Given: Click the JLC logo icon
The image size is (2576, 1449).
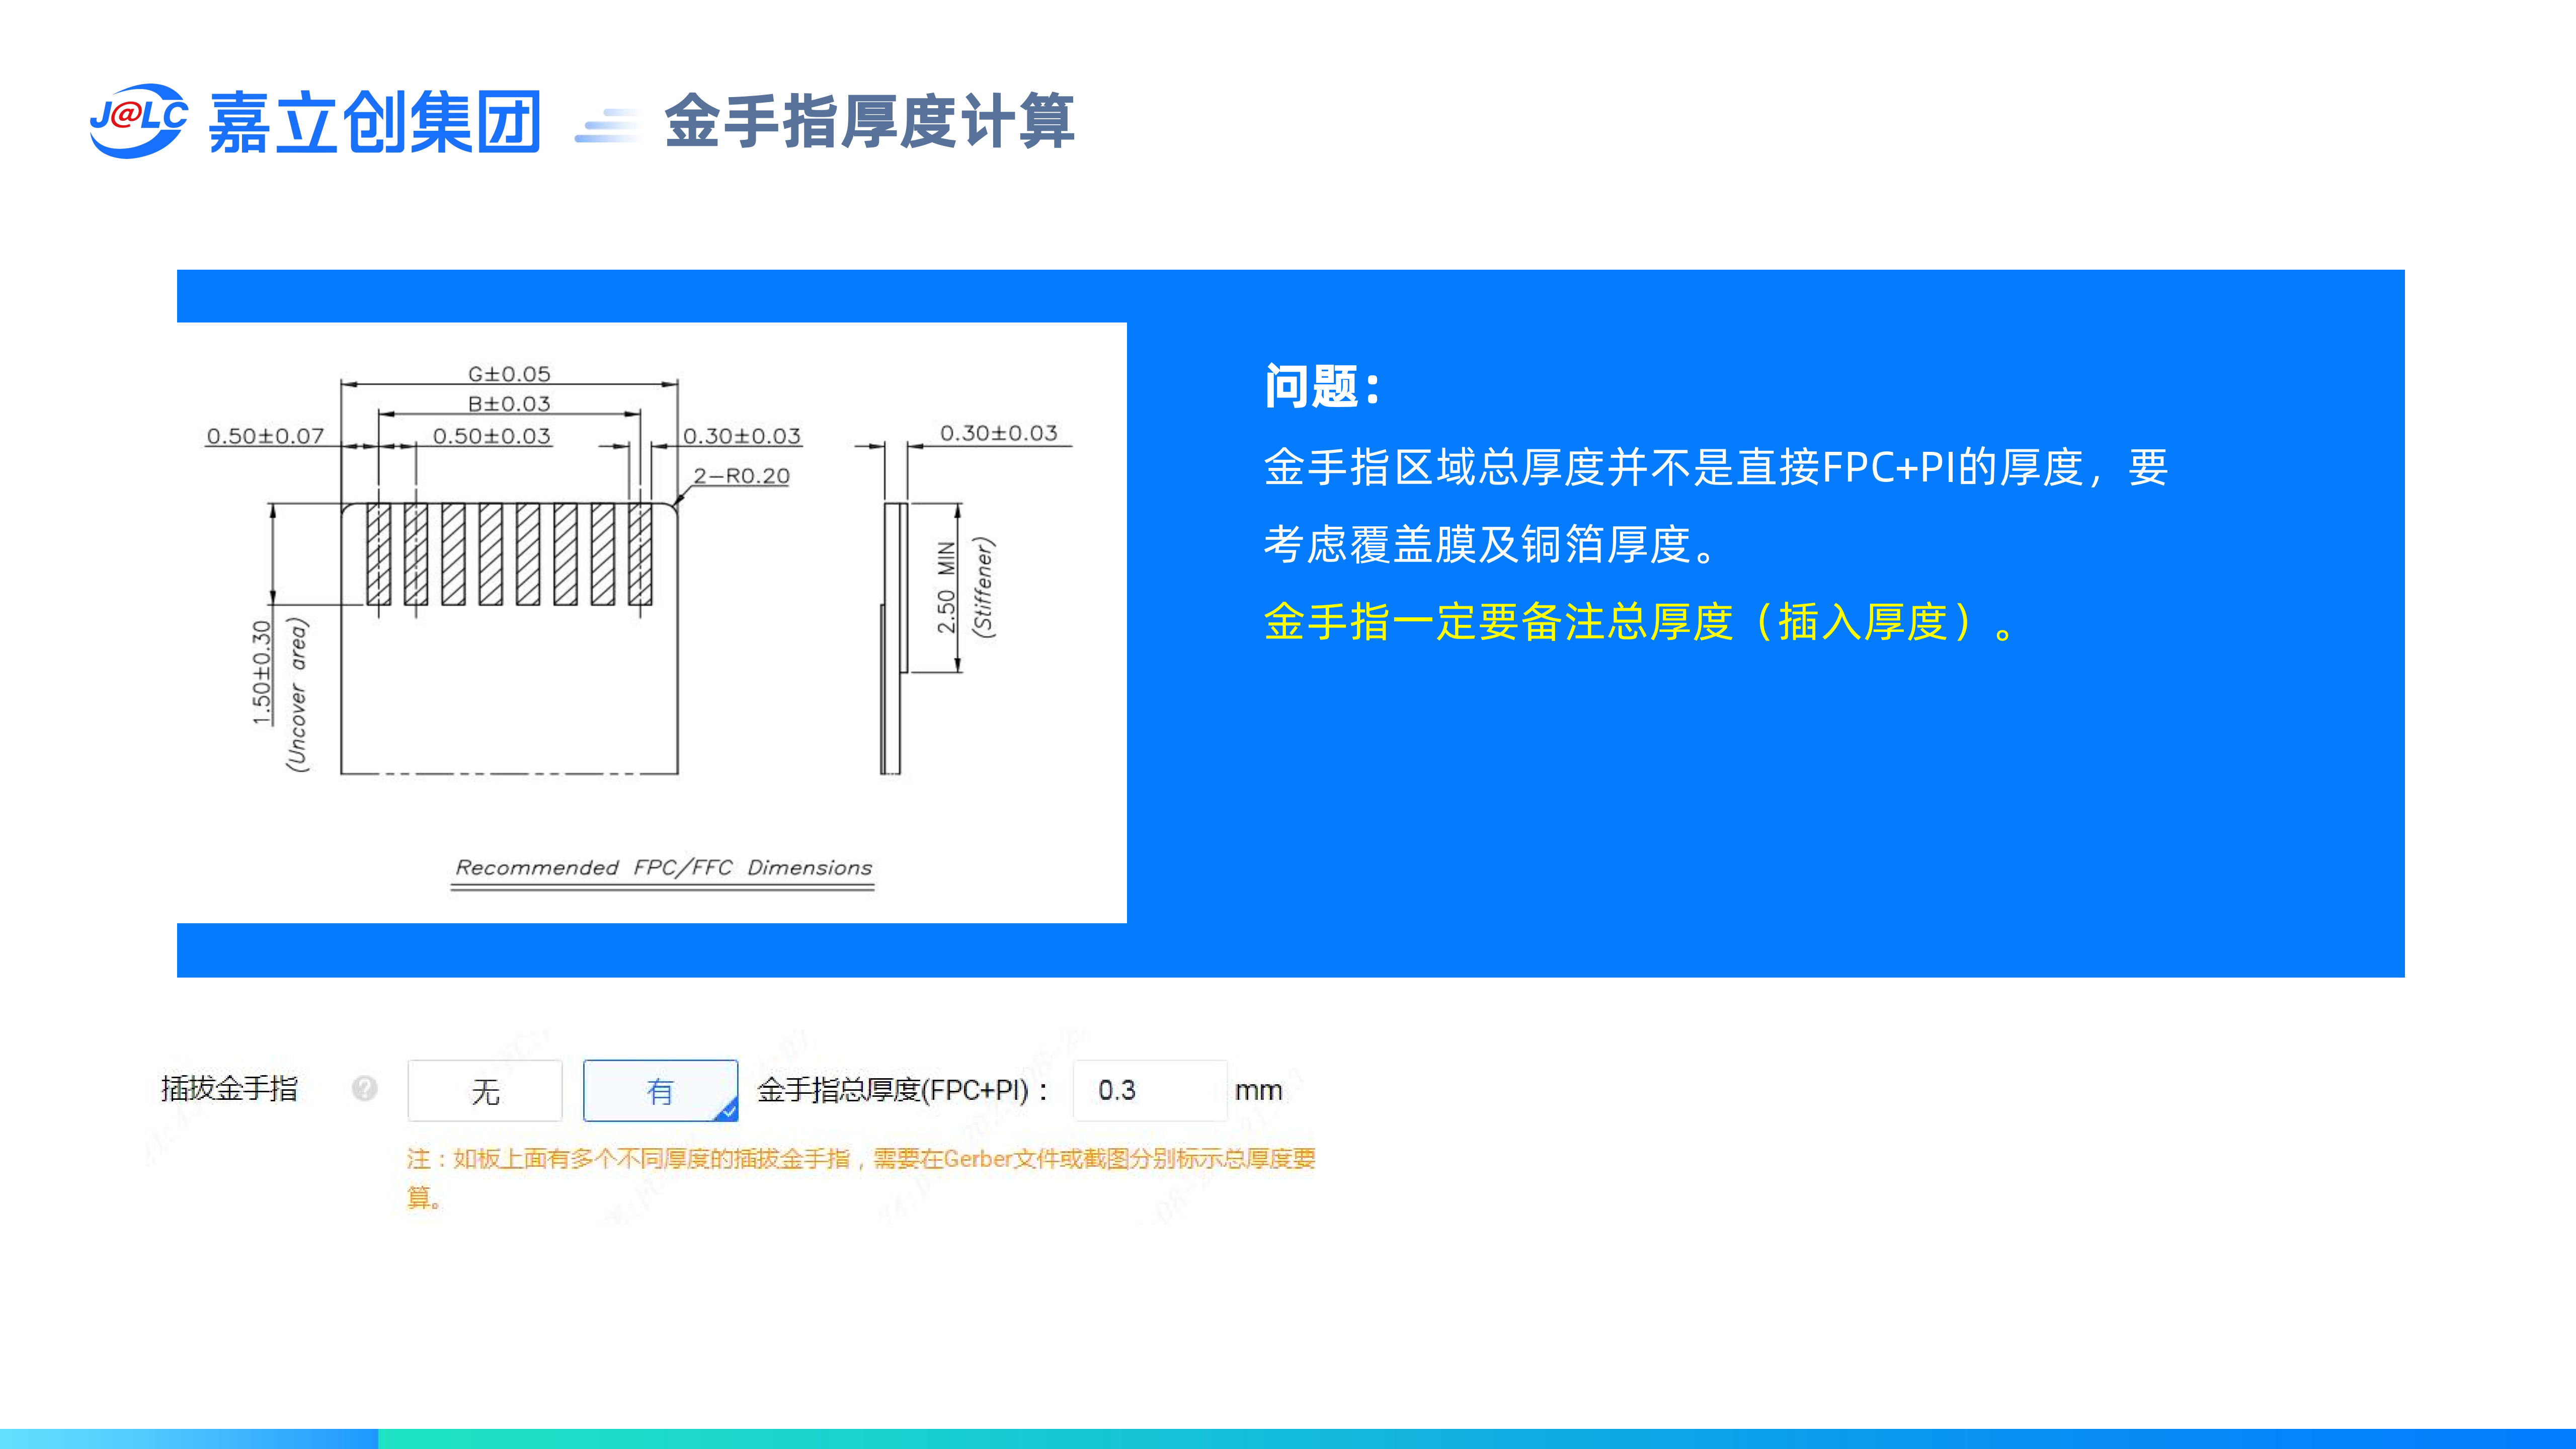Looking at the screenshot, I should coord(138,121).
